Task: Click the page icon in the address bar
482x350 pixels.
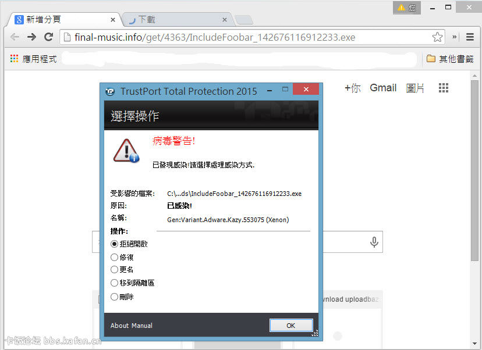Action: coord(67,37)
